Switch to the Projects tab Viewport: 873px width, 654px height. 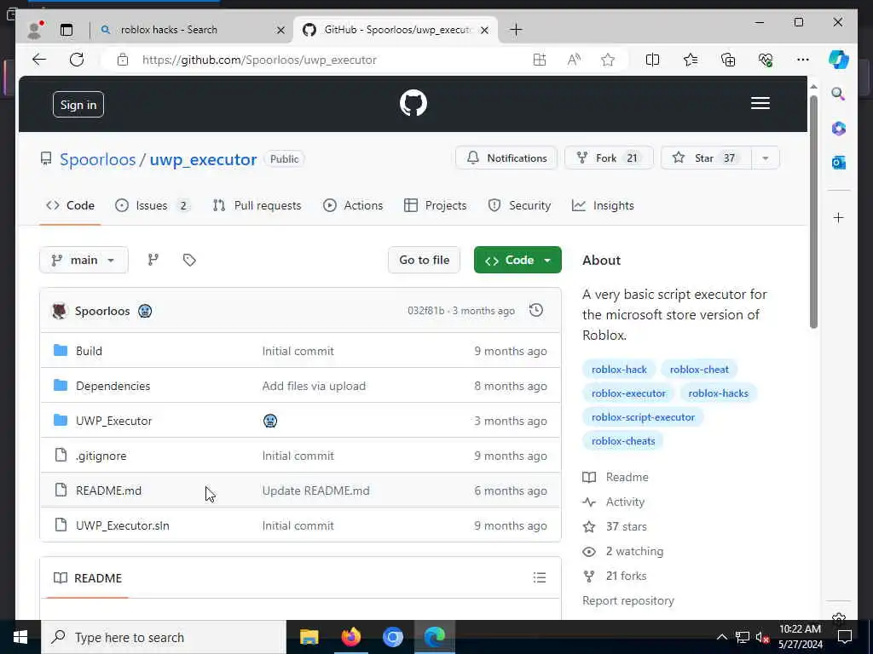436,205
